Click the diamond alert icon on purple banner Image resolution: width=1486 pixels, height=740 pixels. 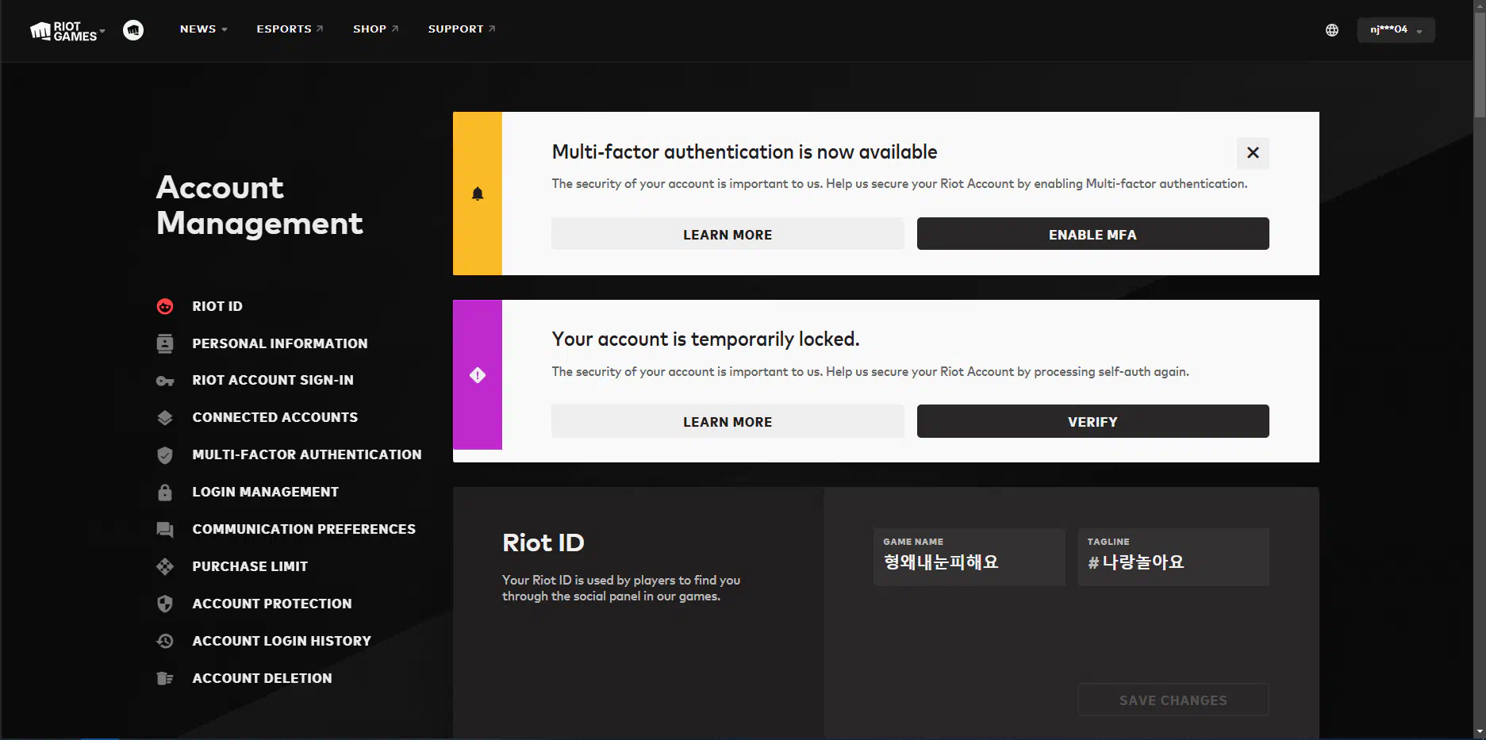pyautogui.click(x=478, y=375)
